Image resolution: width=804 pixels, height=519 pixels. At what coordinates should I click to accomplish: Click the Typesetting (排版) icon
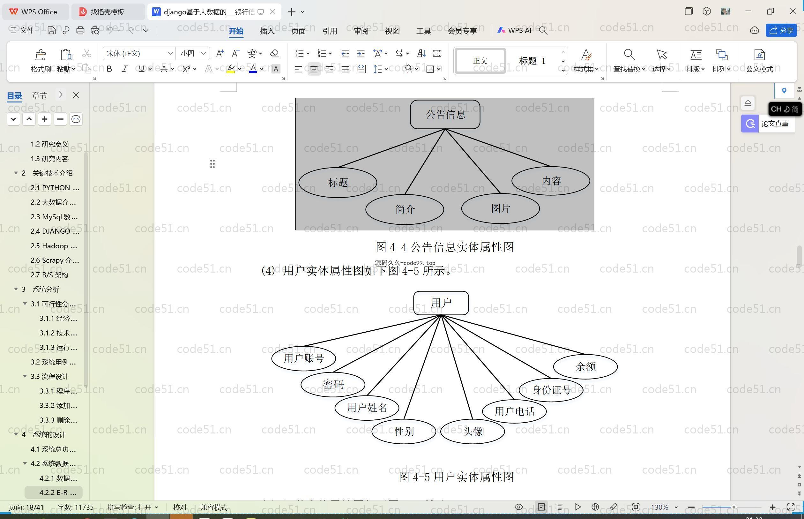696,55
